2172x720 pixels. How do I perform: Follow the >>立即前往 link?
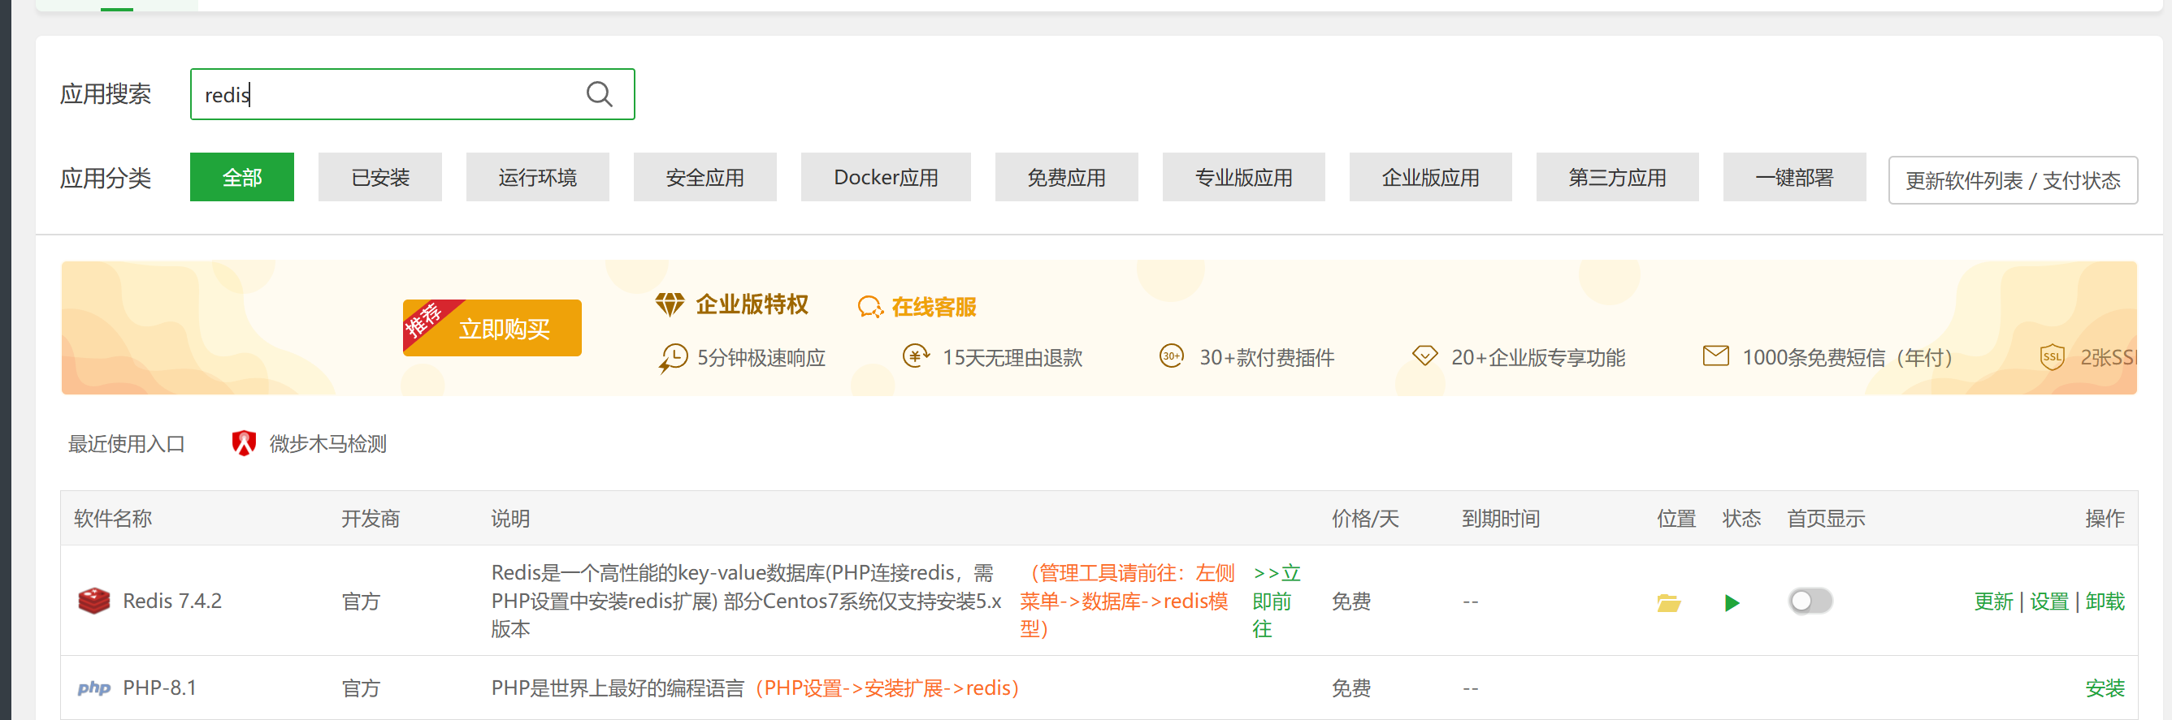pos(1276,601)
